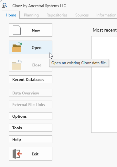Screen dimensions: 117x167
Task: Select the Sources tab
Action: click(x=82, y=15)
